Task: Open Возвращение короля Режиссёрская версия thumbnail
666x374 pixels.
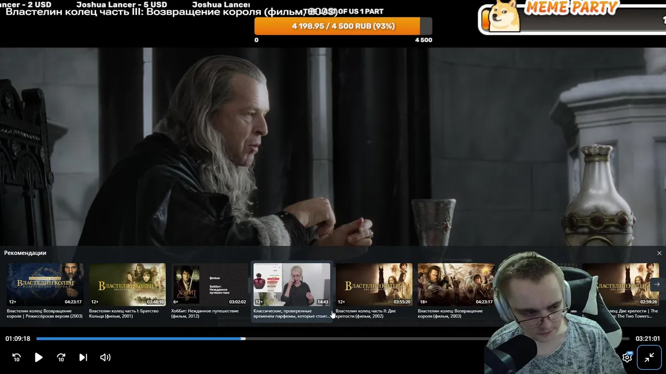Action: click(45, 284)
